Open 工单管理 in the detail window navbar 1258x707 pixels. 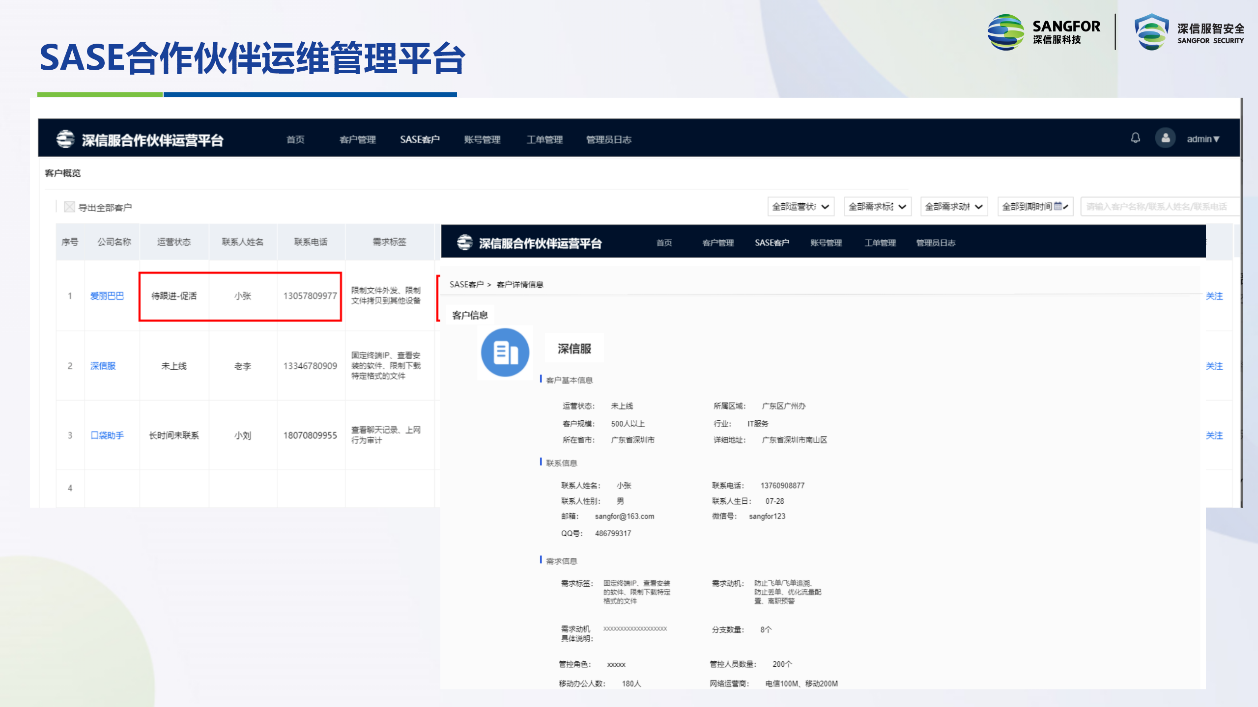[880, 243]
